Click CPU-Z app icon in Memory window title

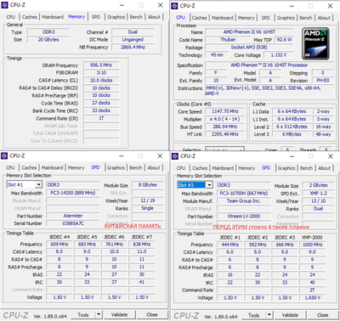tap(4, 5)
